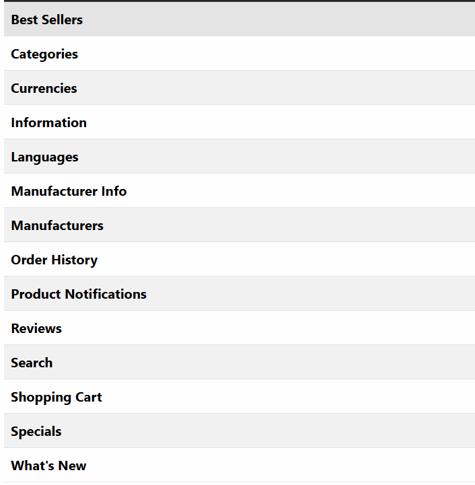Select the Languages entry
Image resolution: width=475 pixels, height=485 pixels.
(x=240, y=157)
